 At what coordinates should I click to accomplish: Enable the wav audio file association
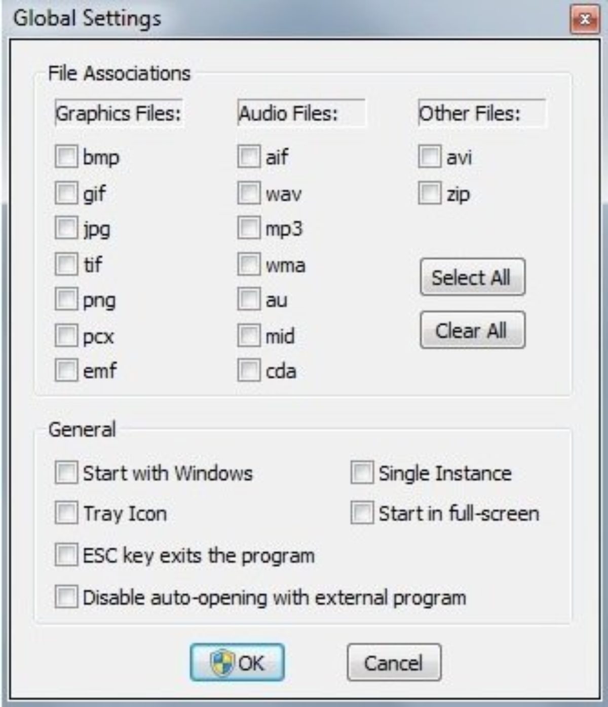[249, 193]
